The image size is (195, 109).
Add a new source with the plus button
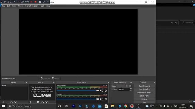pyautogui.click(x=30, y=102)
